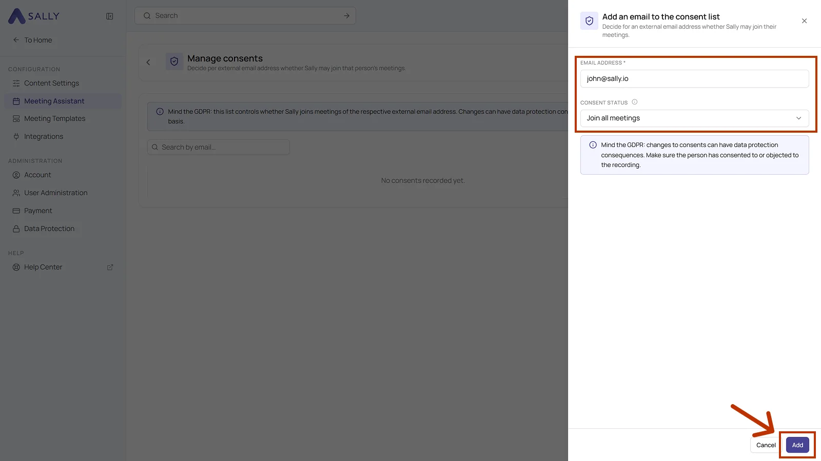Open Meeting Templates in the sidebar
The height and width of the screenshot is (461, 821).
point(63,118)
